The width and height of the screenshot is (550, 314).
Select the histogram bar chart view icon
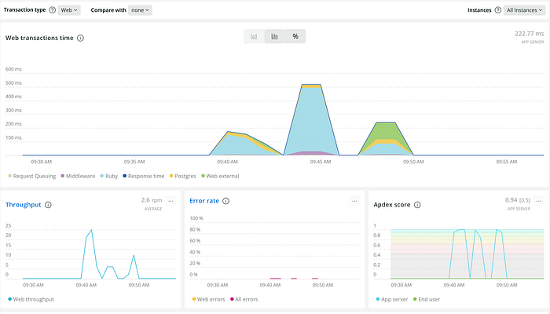pos(275,36)
